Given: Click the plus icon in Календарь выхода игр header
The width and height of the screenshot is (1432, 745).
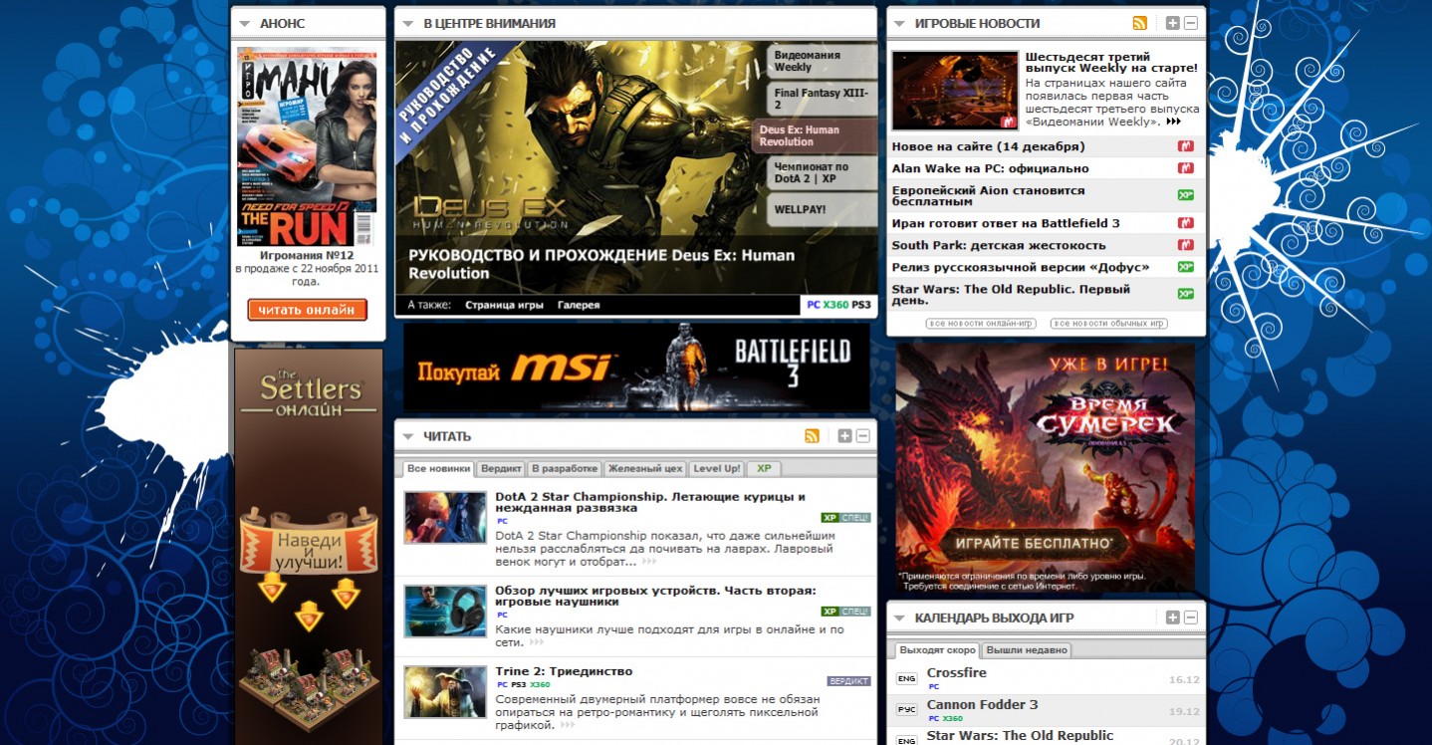Looking at the screenshot, I should [1173, 618].
